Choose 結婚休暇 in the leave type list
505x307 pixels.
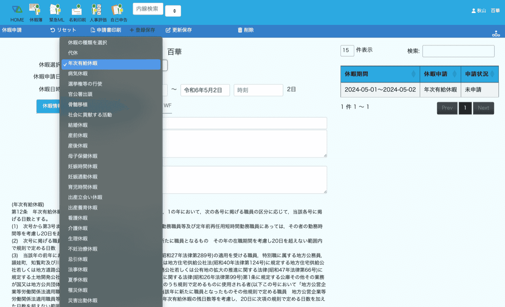click(x=78, y=125)
